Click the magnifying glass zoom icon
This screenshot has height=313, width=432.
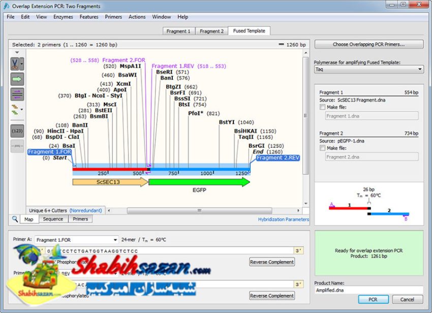coord(15,220)
